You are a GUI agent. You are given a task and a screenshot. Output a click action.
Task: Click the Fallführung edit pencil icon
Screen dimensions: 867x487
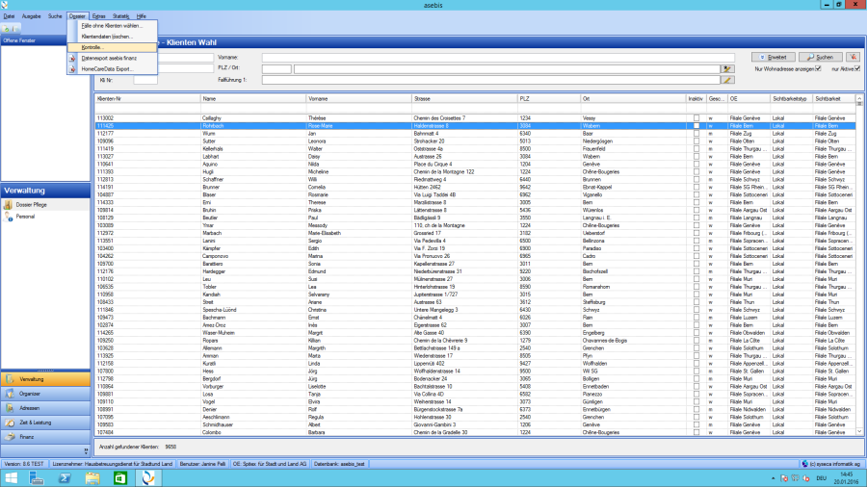point(727,80)
